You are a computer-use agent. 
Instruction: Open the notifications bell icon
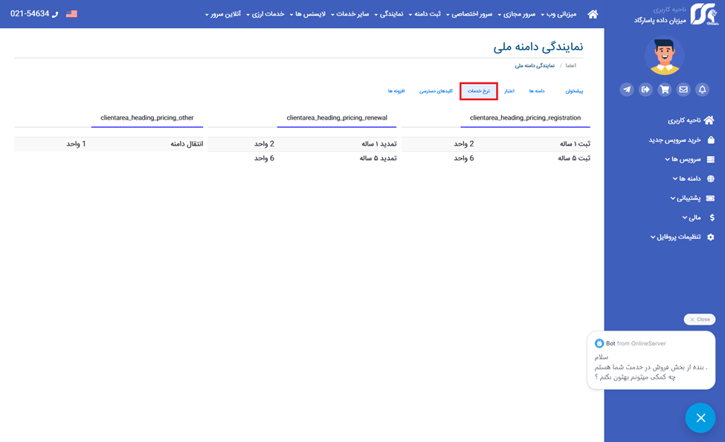coord(702,89)
